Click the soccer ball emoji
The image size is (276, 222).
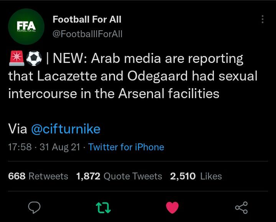click(x=34, y=58)
